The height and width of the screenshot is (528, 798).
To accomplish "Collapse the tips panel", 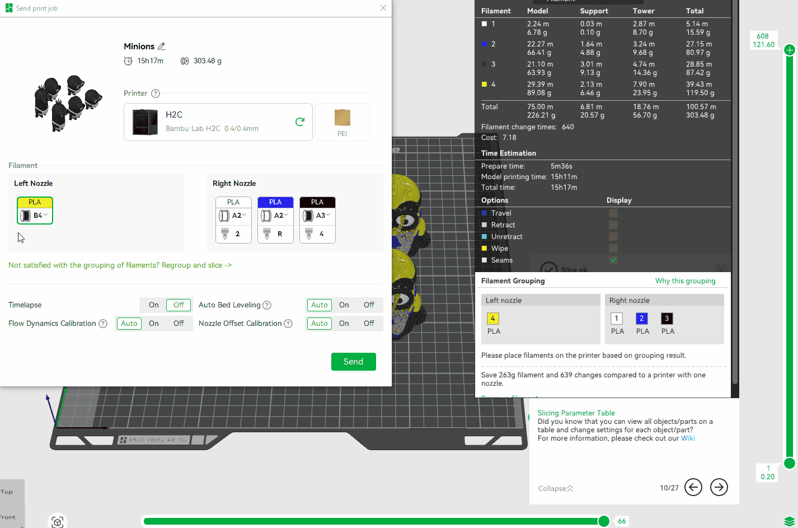I will click(556, 489).
